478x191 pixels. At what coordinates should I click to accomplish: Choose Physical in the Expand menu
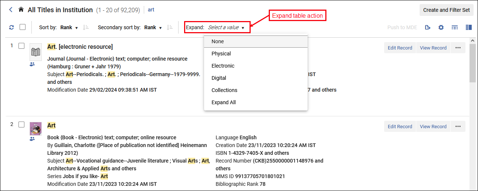pos(256,54)
